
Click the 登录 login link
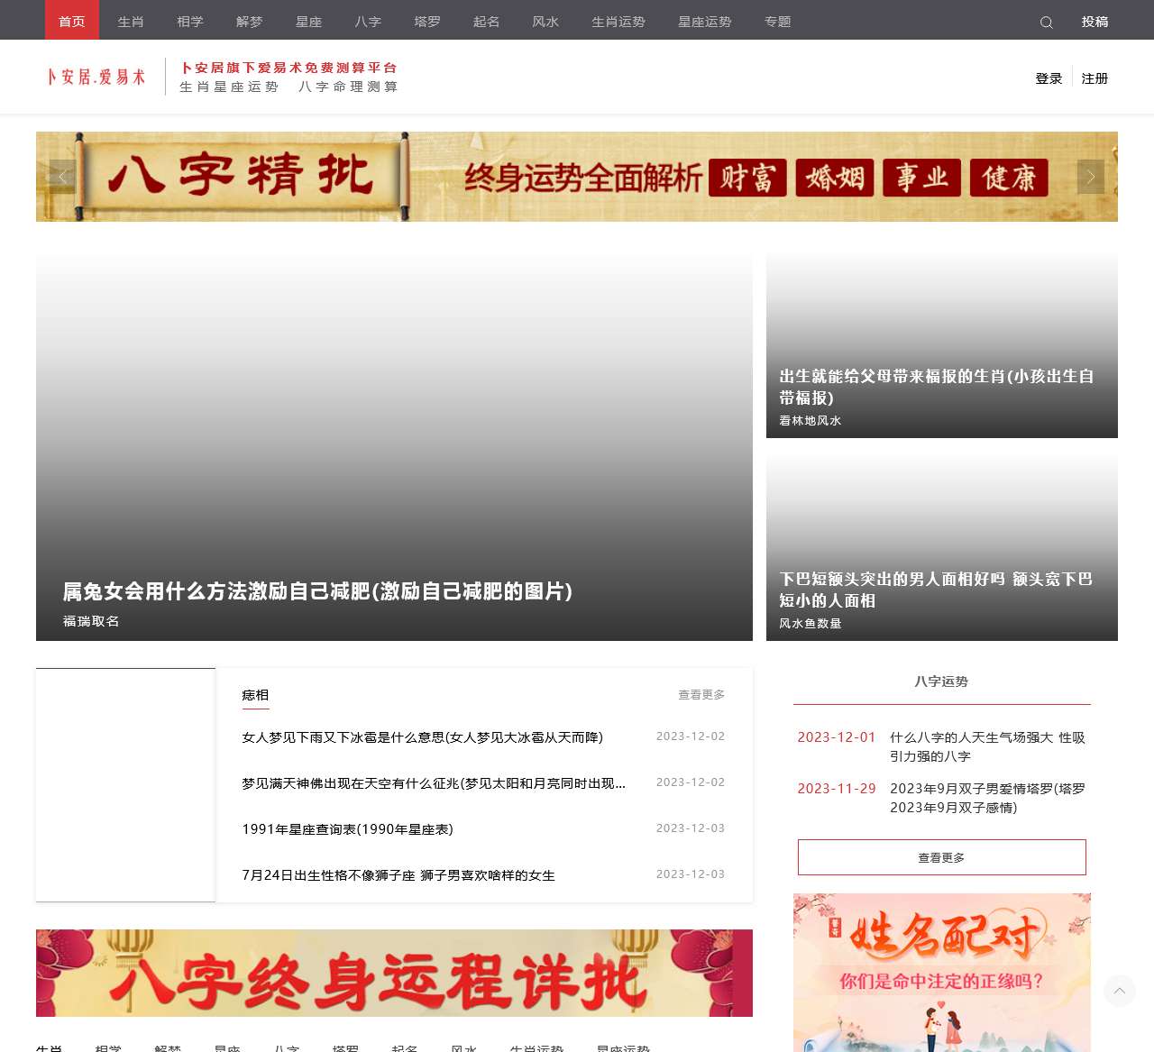click(1049, 78)
